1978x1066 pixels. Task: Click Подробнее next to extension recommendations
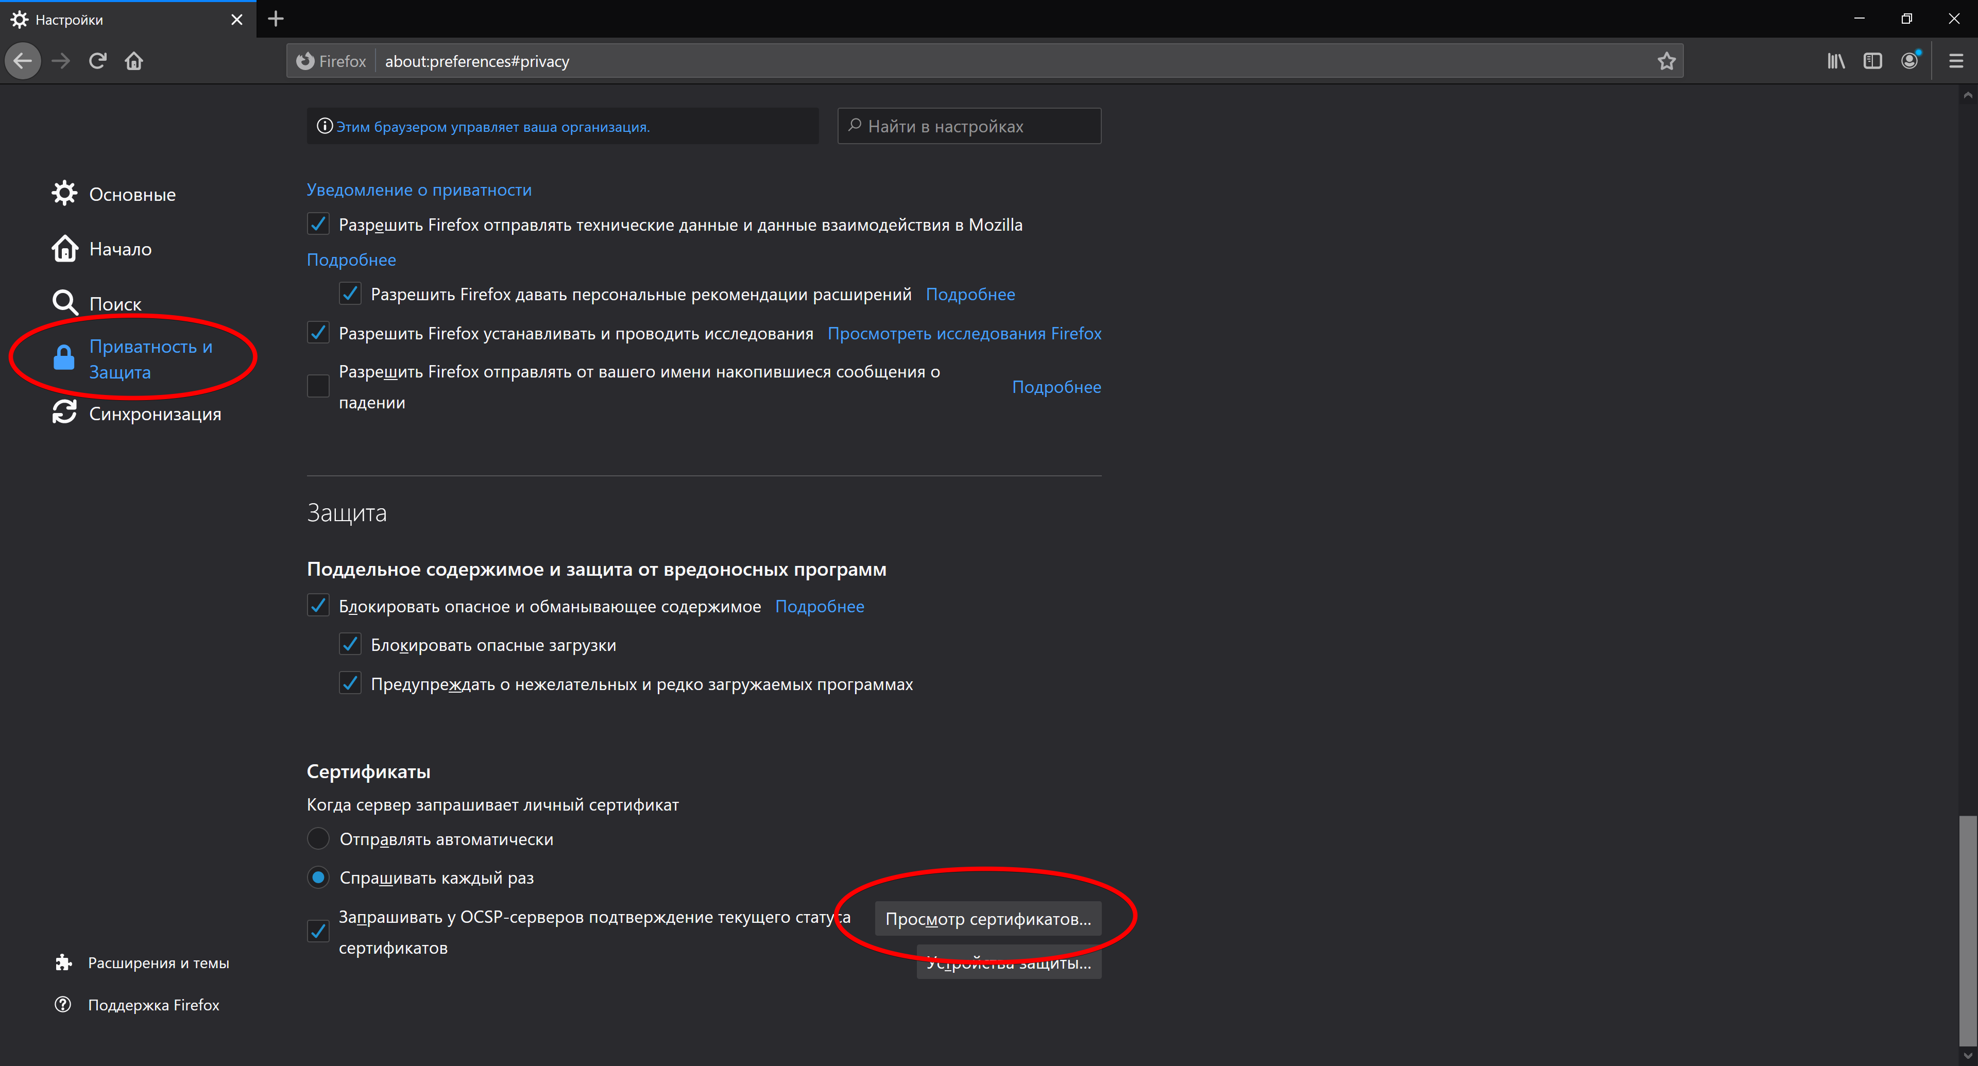click(x=970, y=294)
